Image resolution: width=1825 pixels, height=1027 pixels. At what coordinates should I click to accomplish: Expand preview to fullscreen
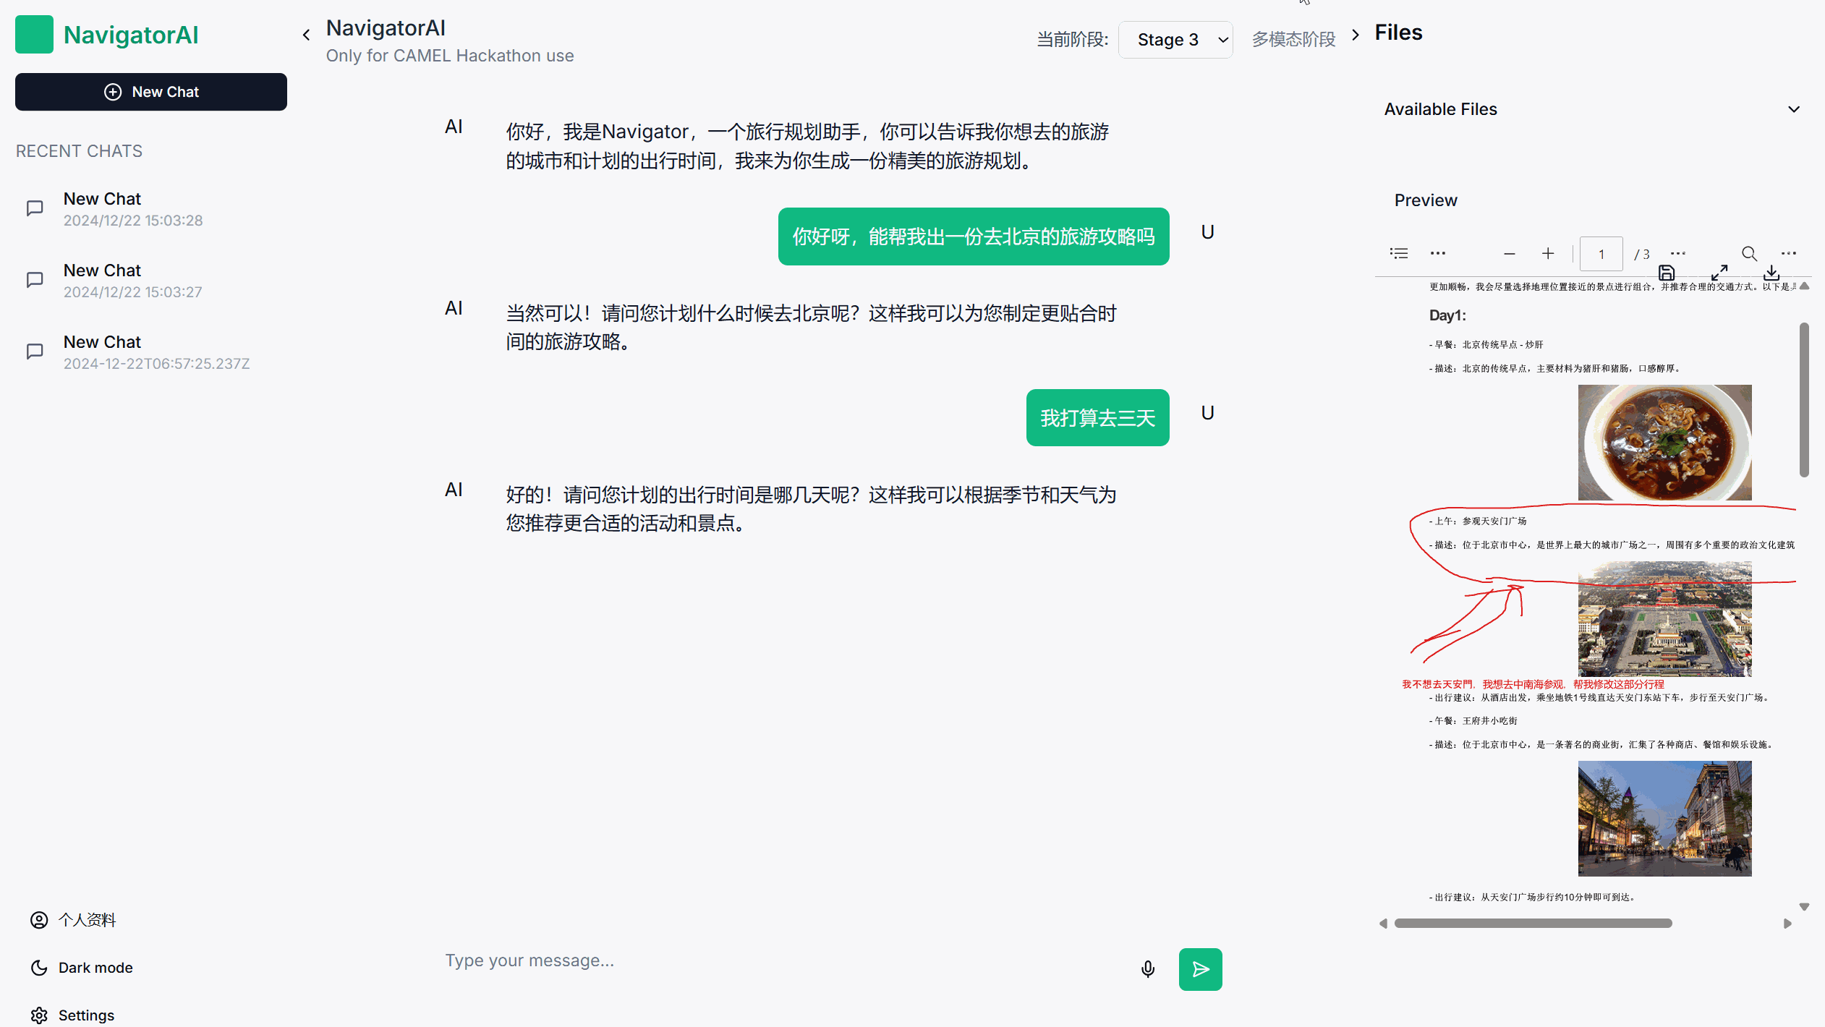(1719, 273)
